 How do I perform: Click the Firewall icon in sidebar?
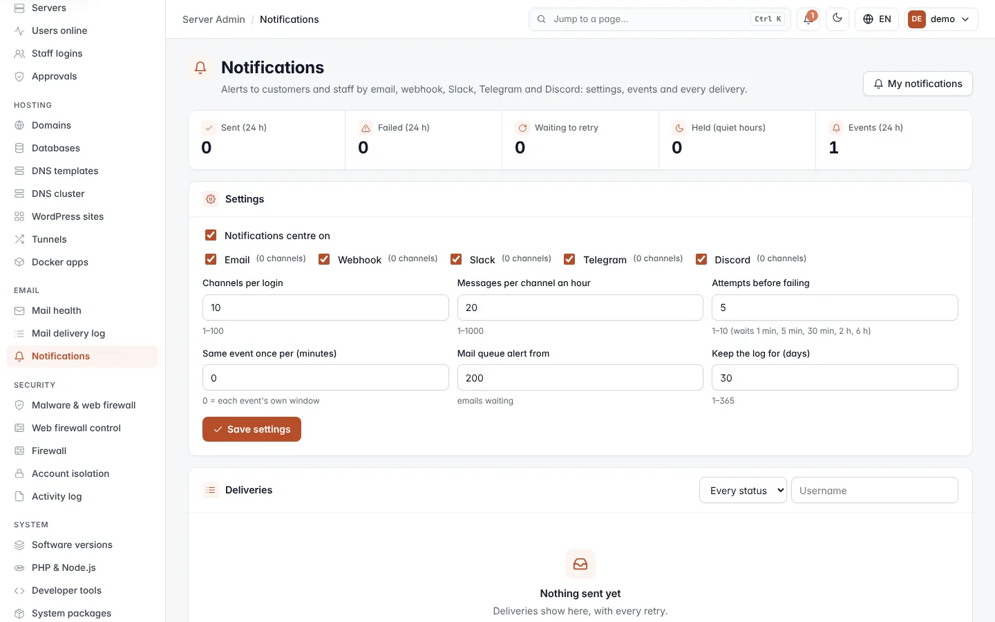(19, 451)
